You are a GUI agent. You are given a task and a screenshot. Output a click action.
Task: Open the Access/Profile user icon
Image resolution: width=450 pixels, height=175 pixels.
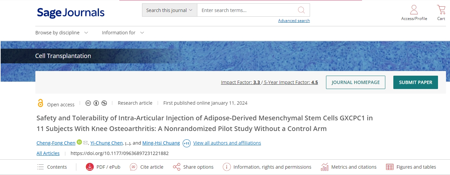[414, 10]
